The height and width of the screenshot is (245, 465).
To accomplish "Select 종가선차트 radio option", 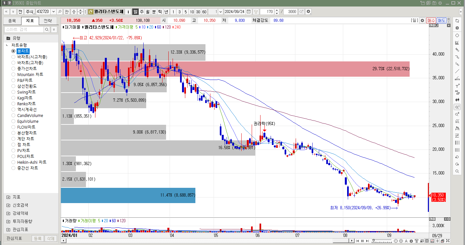I will pyautogui.click(x=13, y=69).
